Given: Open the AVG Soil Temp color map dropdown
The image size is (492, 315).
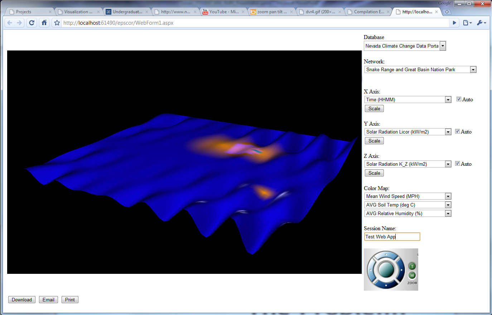Looking at the screenshot, I should pyautogui.click(x=408, y=205).
